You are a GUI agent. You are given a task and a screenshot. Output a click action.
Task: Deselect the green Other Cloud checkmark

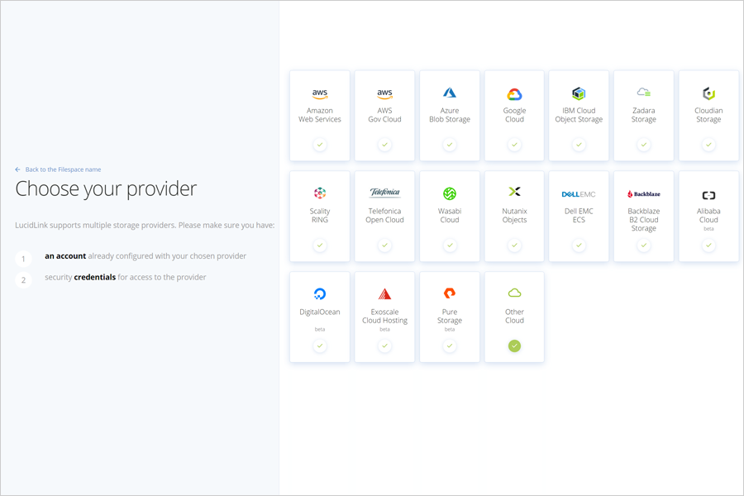514,346
